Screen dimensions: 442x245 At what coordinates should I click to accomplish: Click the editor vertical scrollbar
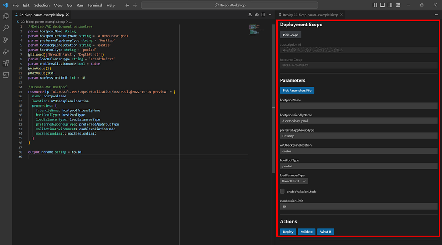[273, 99]
